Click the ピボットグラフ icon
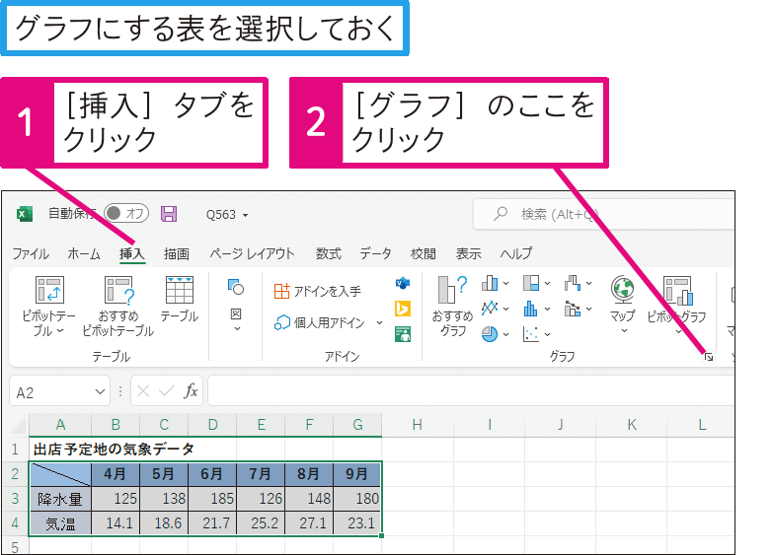 point(678,291)
